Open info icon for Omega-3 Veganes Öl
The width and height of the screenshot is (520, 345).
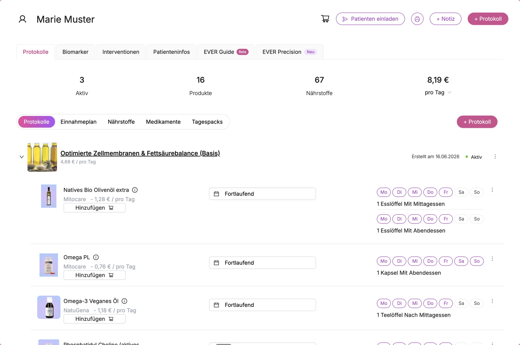[125, 301]
